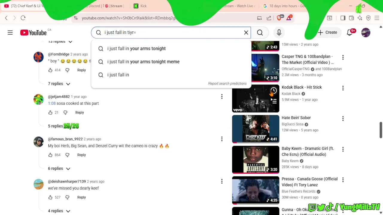383x215 pixels.
Task: Open the Brave VPN shield icon
Action: tap(368, 18)
